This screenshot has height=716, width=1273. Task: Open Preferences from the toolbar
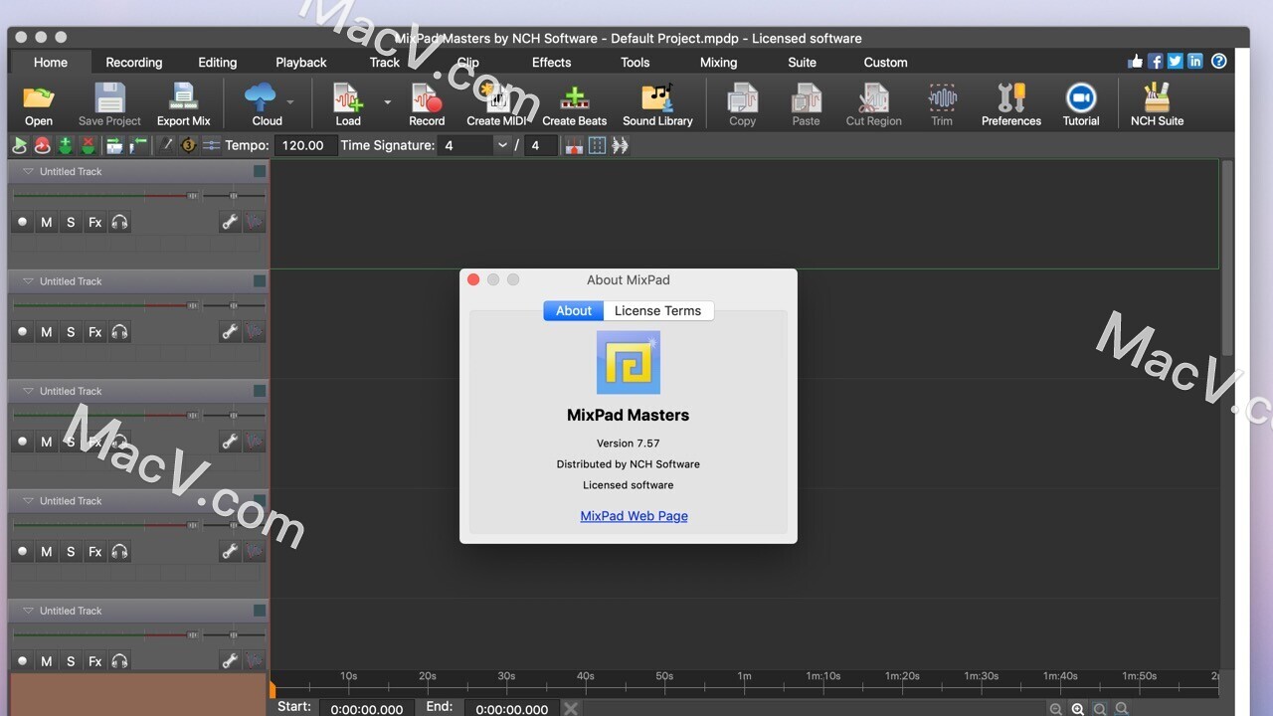(1011, 104)
